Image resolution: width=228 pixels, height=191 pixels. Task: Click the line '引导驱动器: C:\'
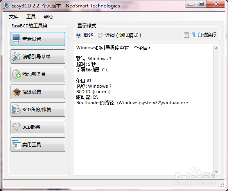[92, 70]
